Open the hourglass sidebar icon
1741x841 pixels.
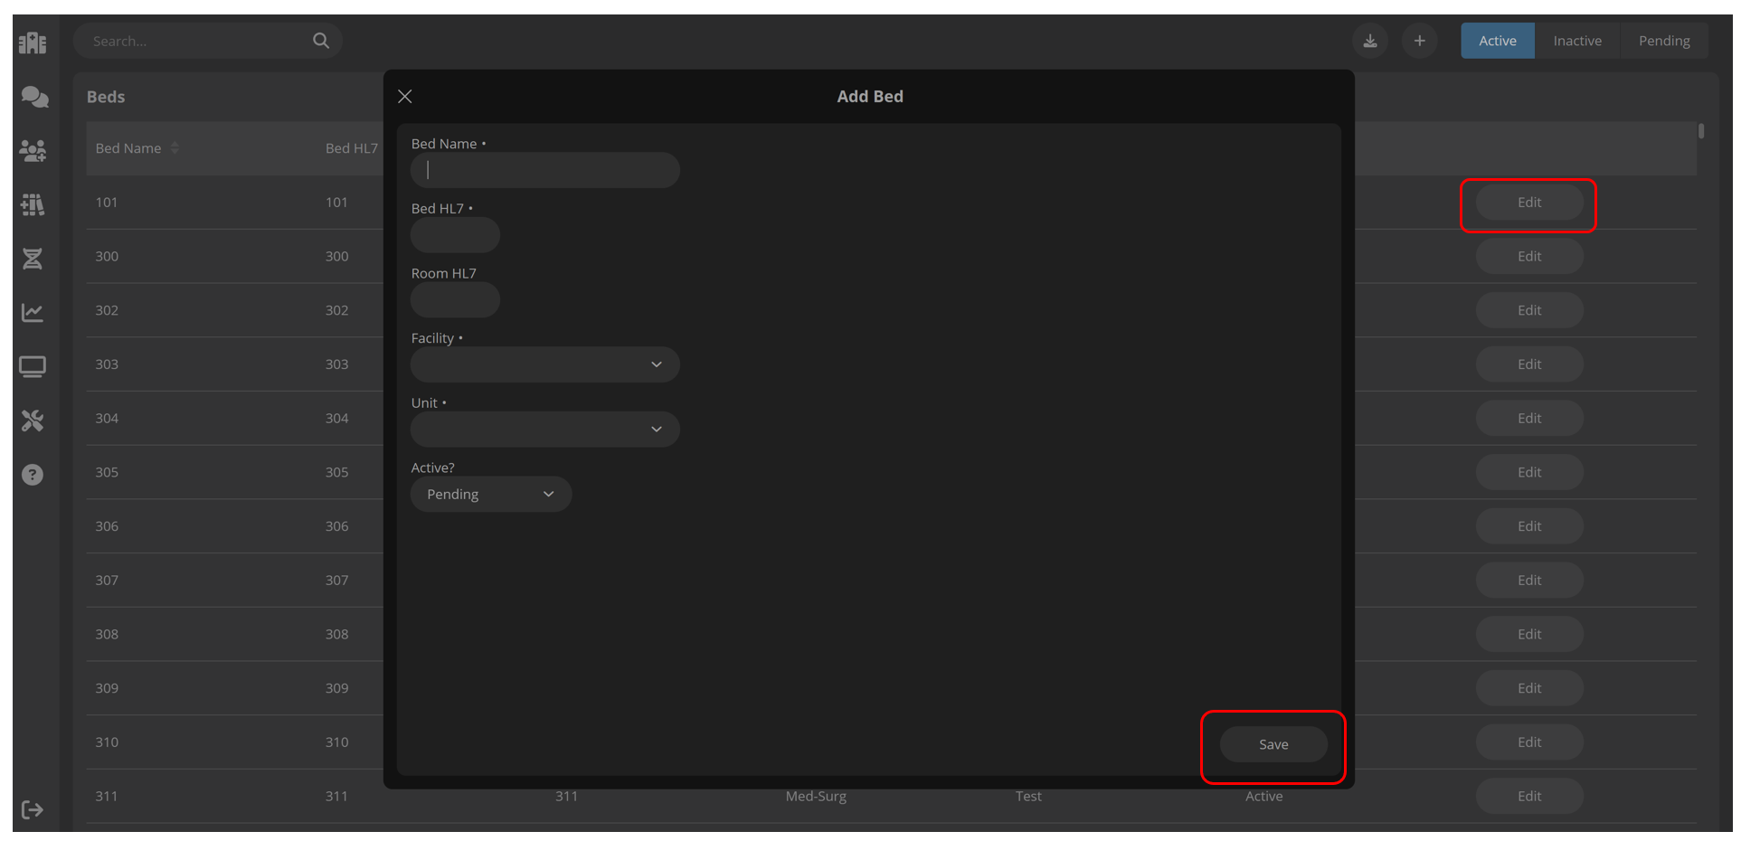[33, 259]
